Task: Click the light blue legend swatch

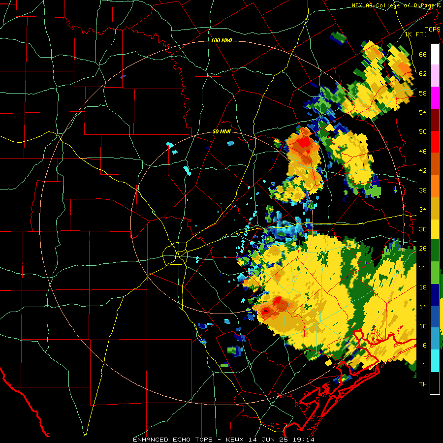Action: 435,338
